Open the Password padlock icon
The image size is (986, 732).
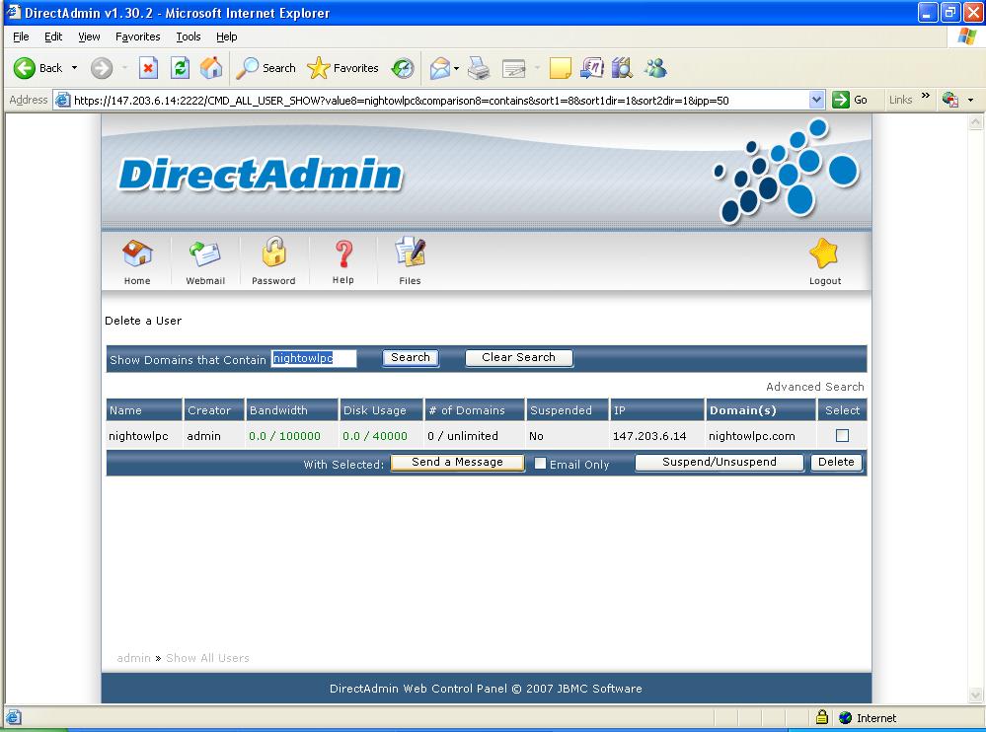pyautogui.click(x=273, y=253)
